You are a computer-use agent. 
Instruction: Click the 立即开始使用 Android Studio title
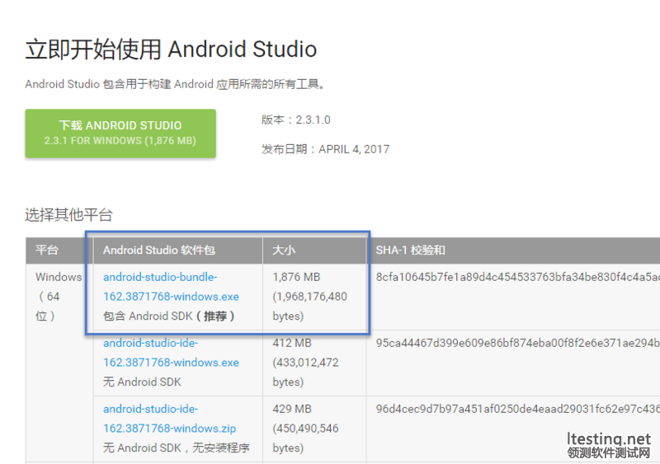tap(171, 49)
